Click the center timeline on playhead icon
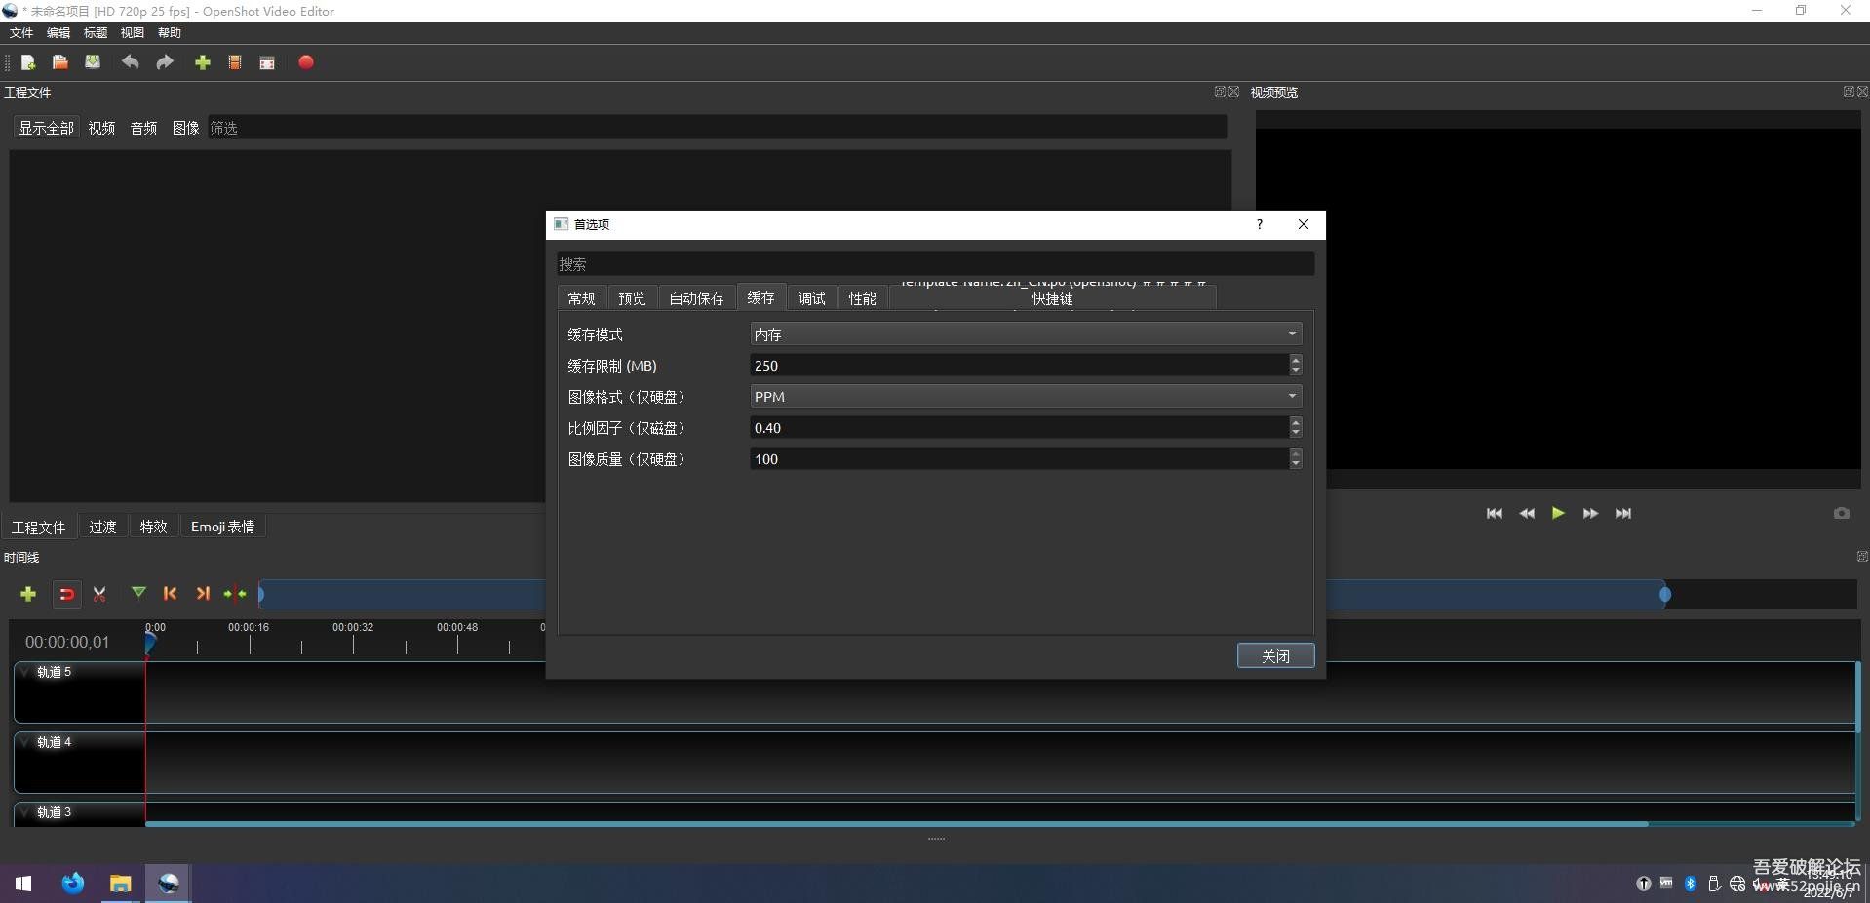1870x903 pixels. click(x=235, y=594)
